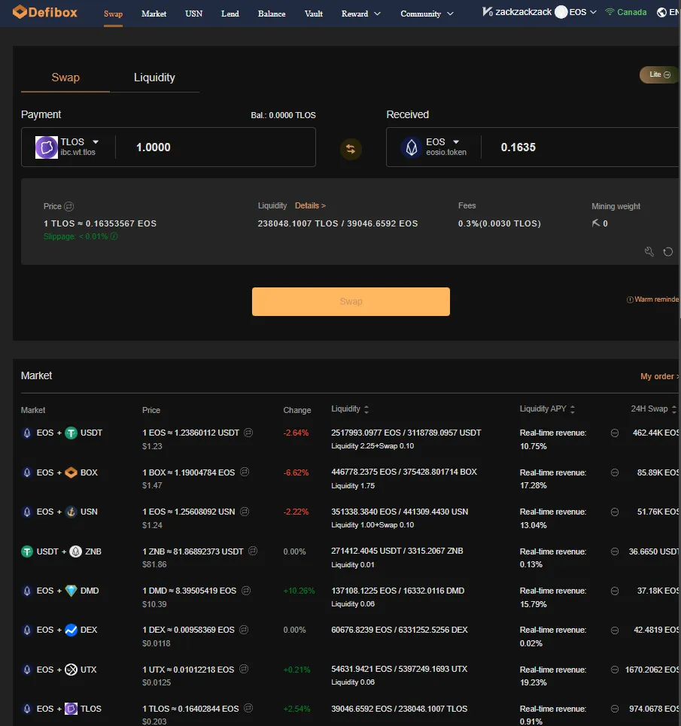Open the EOS received token dropdown
This screenshot has width=681, height=726.
point(455,141)
